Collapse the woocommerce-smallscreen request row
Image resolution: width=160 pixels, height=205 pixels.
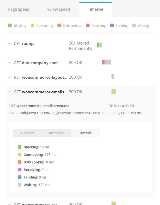(x=10, y=92)
